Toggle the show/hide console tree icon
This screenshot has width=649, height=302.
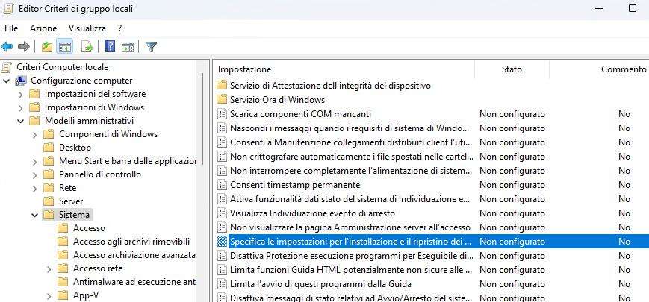pyautogui.click(x=65, y=46)
